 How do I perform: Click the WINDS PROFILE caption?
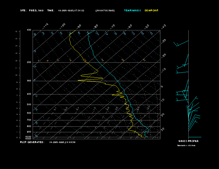(188, 141)
